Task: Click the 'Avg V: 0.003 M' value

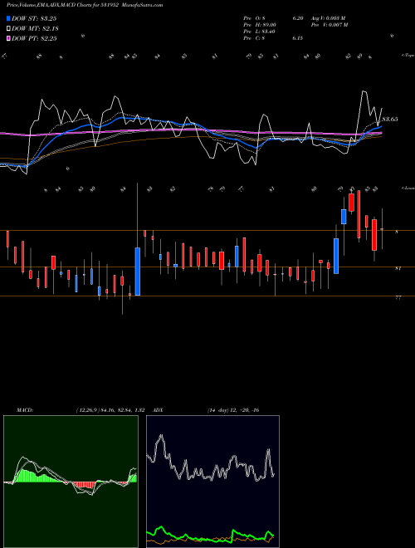Action: [x=328, y=18]
